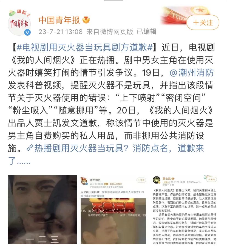Tap the post timestamp 23-7-21 13:08
Screen dimensions: 227x249
[x=61, y=32]
